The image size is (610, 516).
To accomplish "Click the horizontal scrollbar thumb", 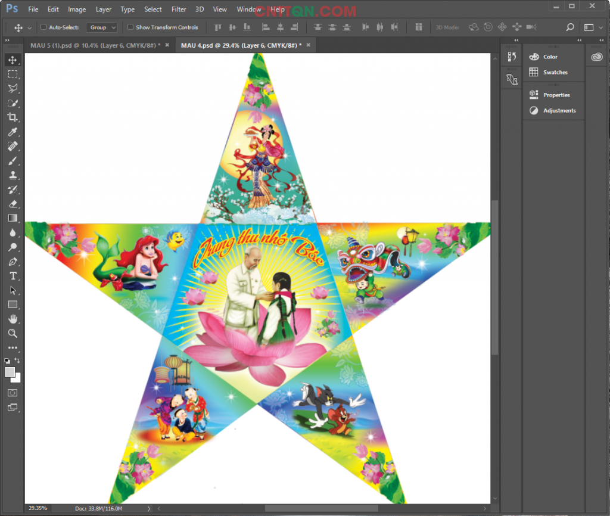I will point(321,508).
